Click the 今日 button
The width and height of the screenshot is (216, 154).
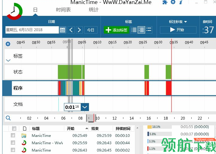coord(91,30)
